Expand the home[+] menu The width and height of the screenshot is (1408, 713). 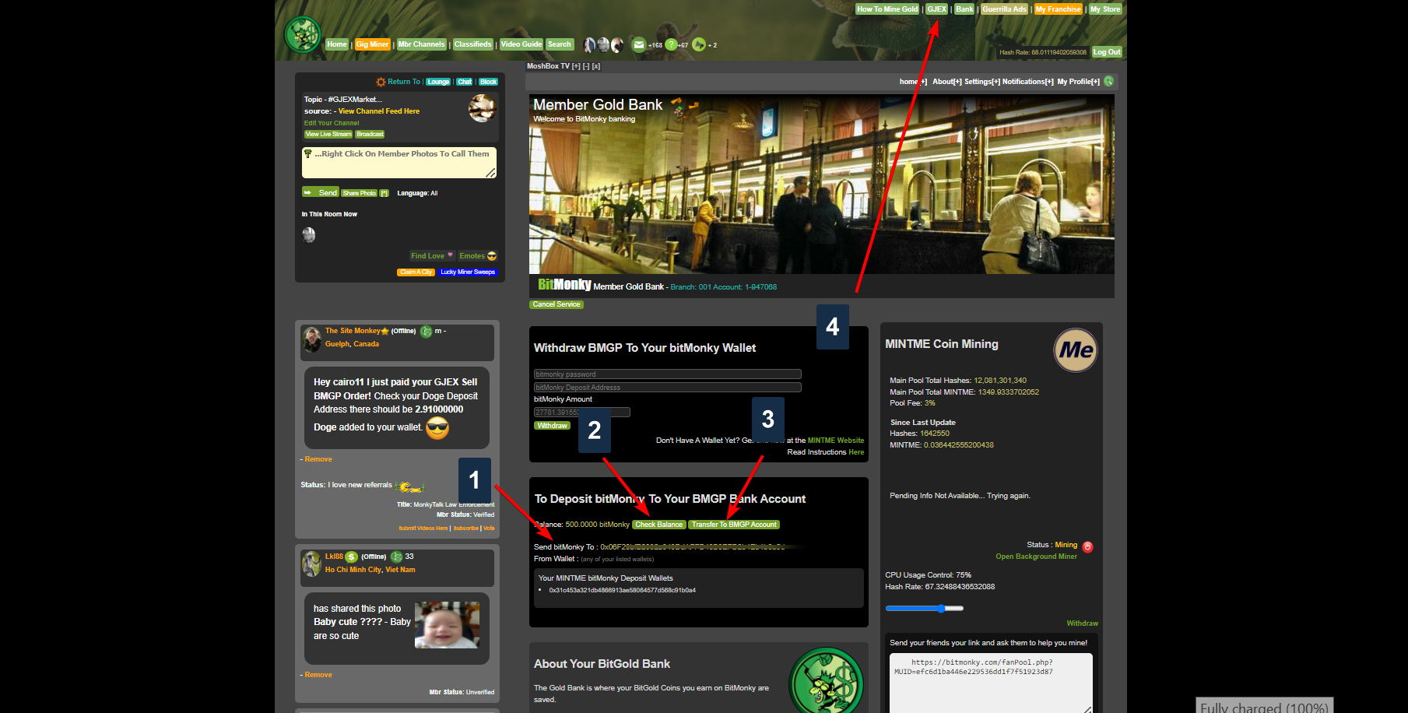click(x=913, y=82)
